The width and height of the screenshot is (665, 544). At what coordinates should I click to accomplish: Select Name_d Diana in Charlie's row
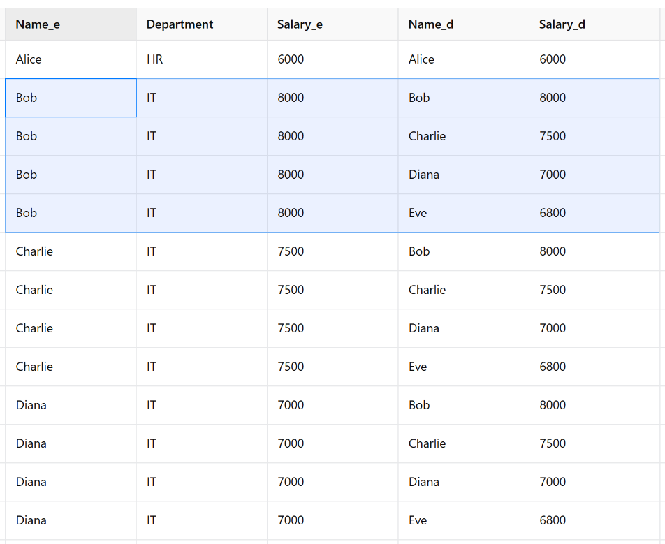point(464,328)
